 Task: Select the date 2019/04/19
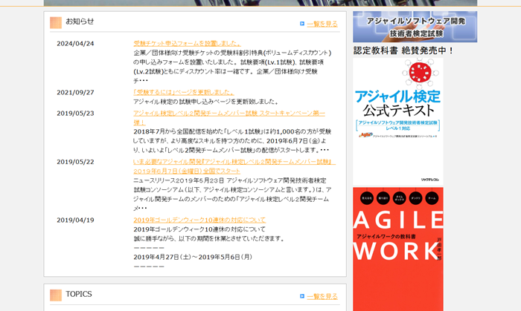click(x=75, y=220)
